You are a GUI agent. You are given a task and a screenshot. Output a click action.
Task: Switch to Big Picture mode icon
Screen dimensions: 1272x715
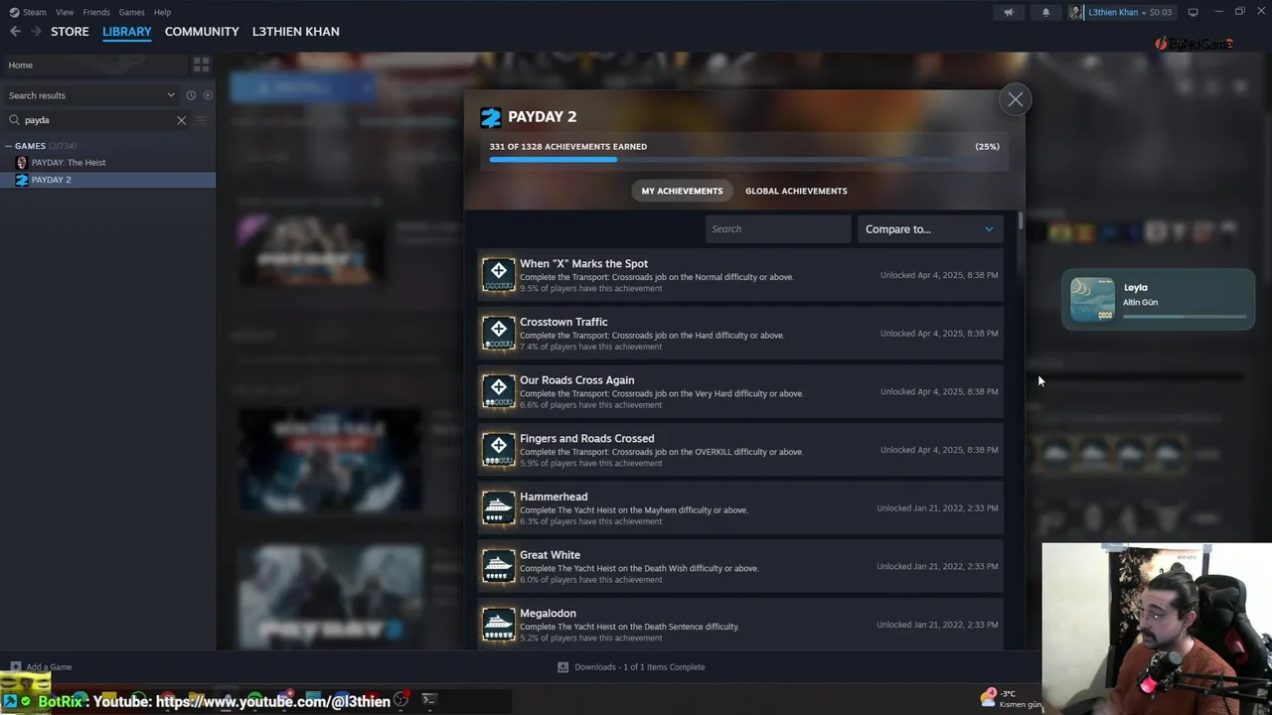tap(1192, 12)
